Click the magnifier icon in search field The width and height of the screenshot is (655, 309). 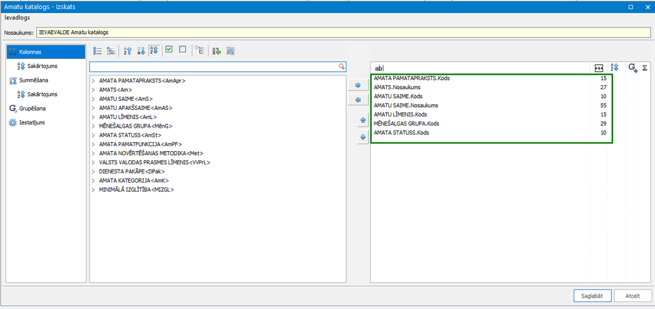[x=342, y=67]
